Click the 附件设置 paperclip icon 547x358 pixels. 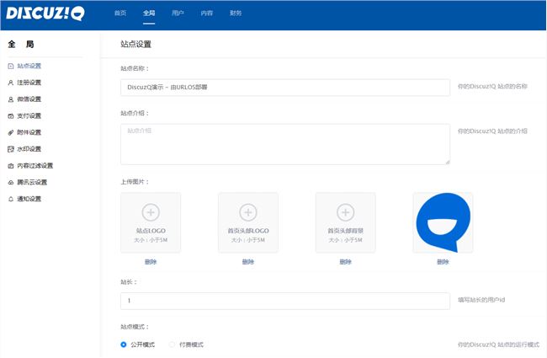[x=10, y=132]
